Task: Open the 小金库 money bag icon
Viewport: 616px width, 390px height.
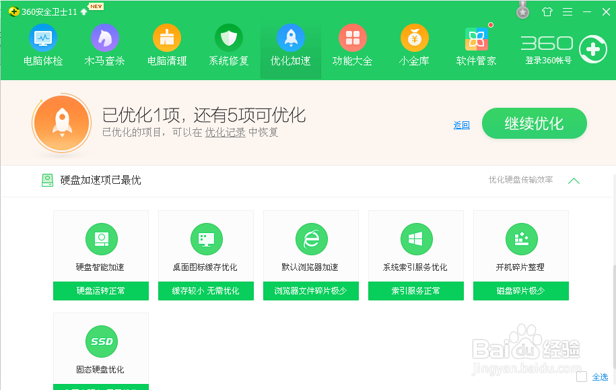Action: pyautogui.click(x=415, y=38)
